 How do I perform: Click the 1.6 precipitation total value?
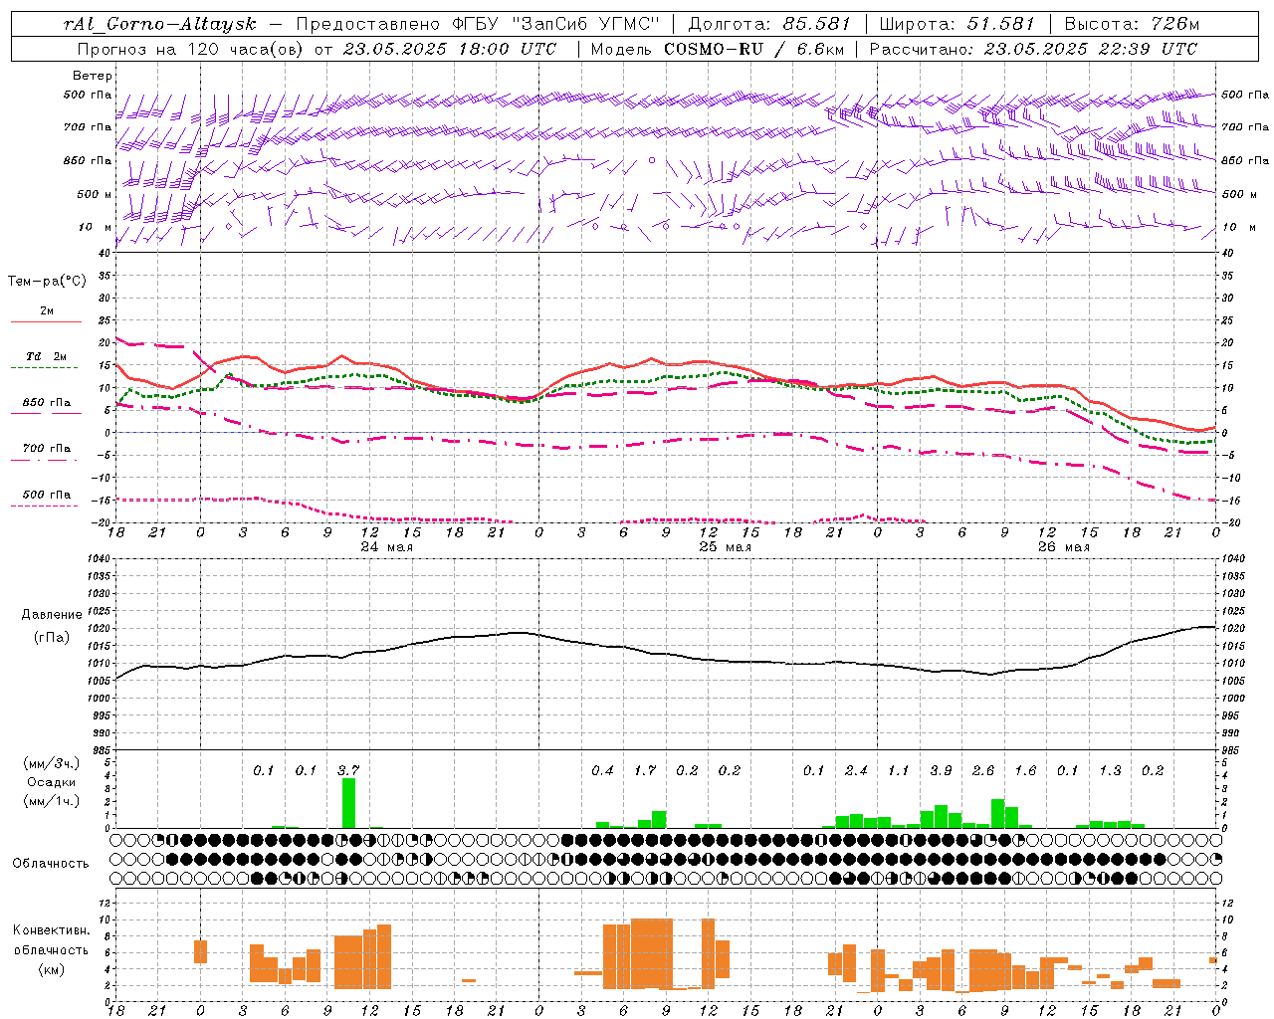(x=1025, y=770)
